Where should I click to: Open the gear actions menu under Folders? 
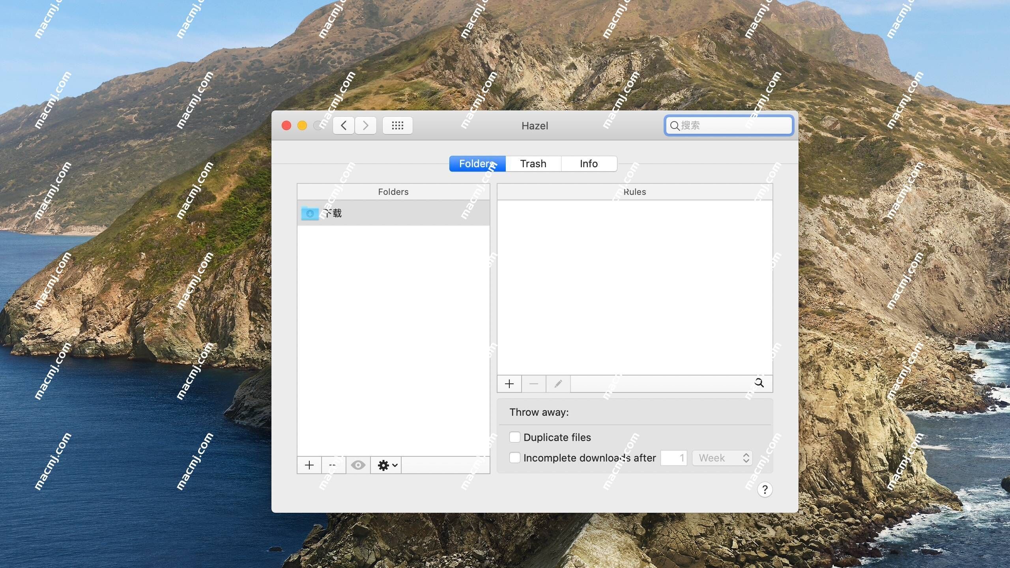tap(386, 465)
